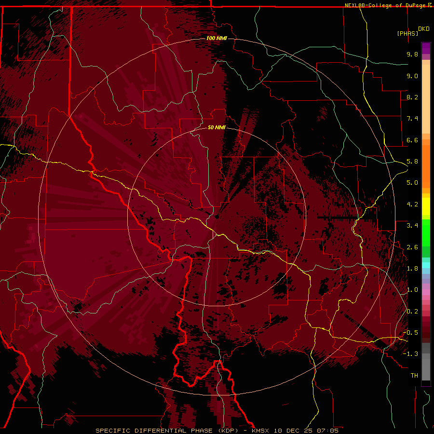Click the 5.8 legend value
Screen dimensions: 434x434
click(x=412, y=162)
